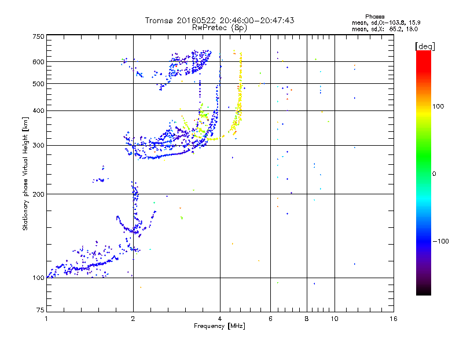Click the 'mean, sd,O:-103.8, 15.9' statistics line

(386, 23)
